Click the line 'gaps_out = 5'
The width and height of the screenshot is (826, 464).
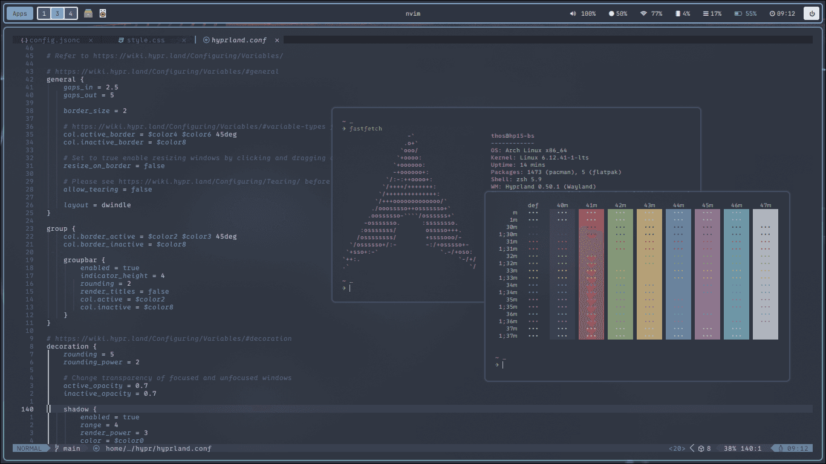pos(89,95)
